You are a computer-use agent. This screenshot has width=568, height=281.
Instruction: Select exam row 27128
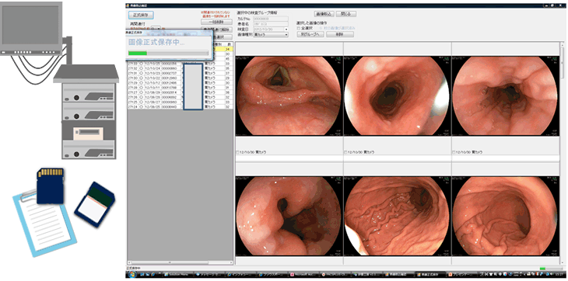180,88
